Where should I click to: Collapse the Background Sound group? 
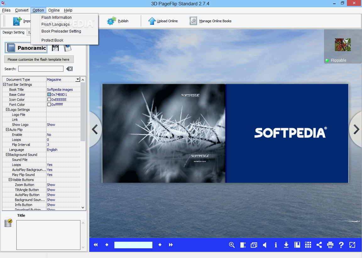(8, 155)
